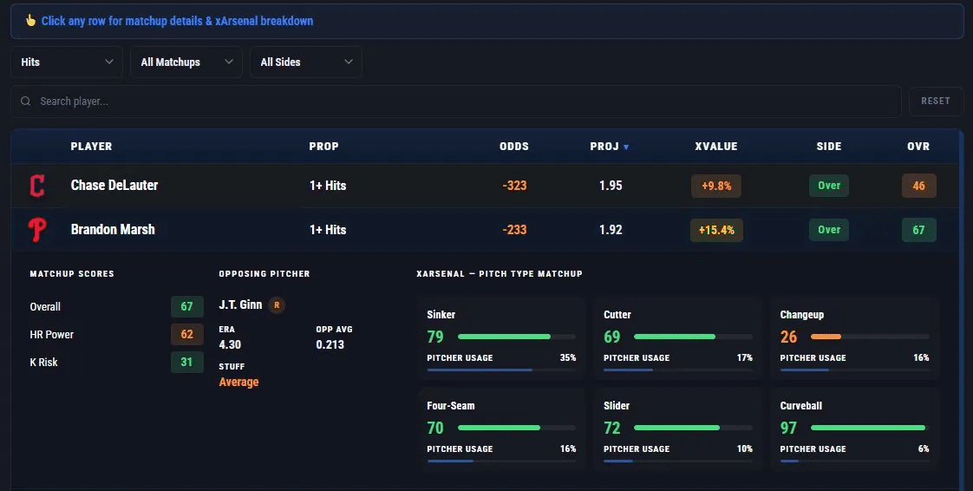Viewport: 973px width, 491px height.
Task: Sort table by XVALUE column header
Action: tap(716, 147)
